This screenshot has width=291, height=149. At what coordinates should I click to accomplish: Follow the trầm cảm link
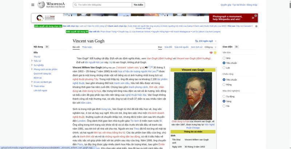click(86, 103)
